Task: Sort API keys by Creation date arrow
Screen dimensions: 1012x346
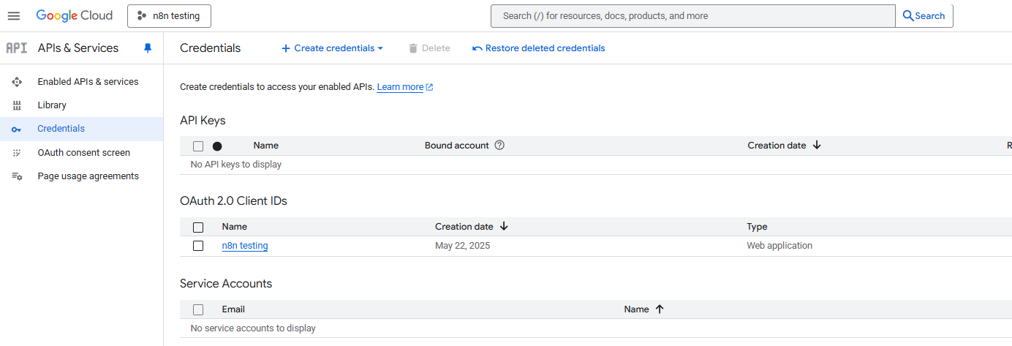Action: tap(817, 146)
